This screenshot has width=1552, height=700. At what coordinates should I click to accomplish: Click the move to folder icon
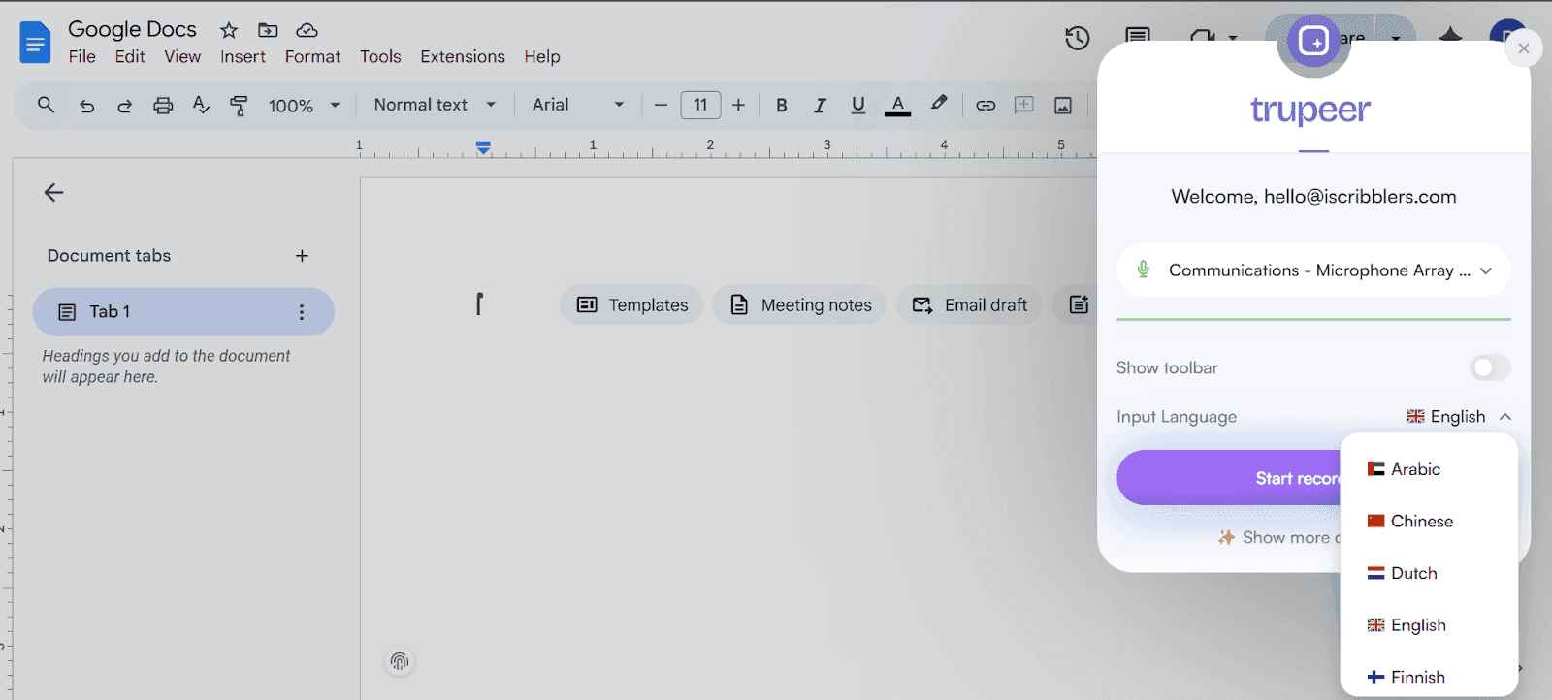coord(268,30)
